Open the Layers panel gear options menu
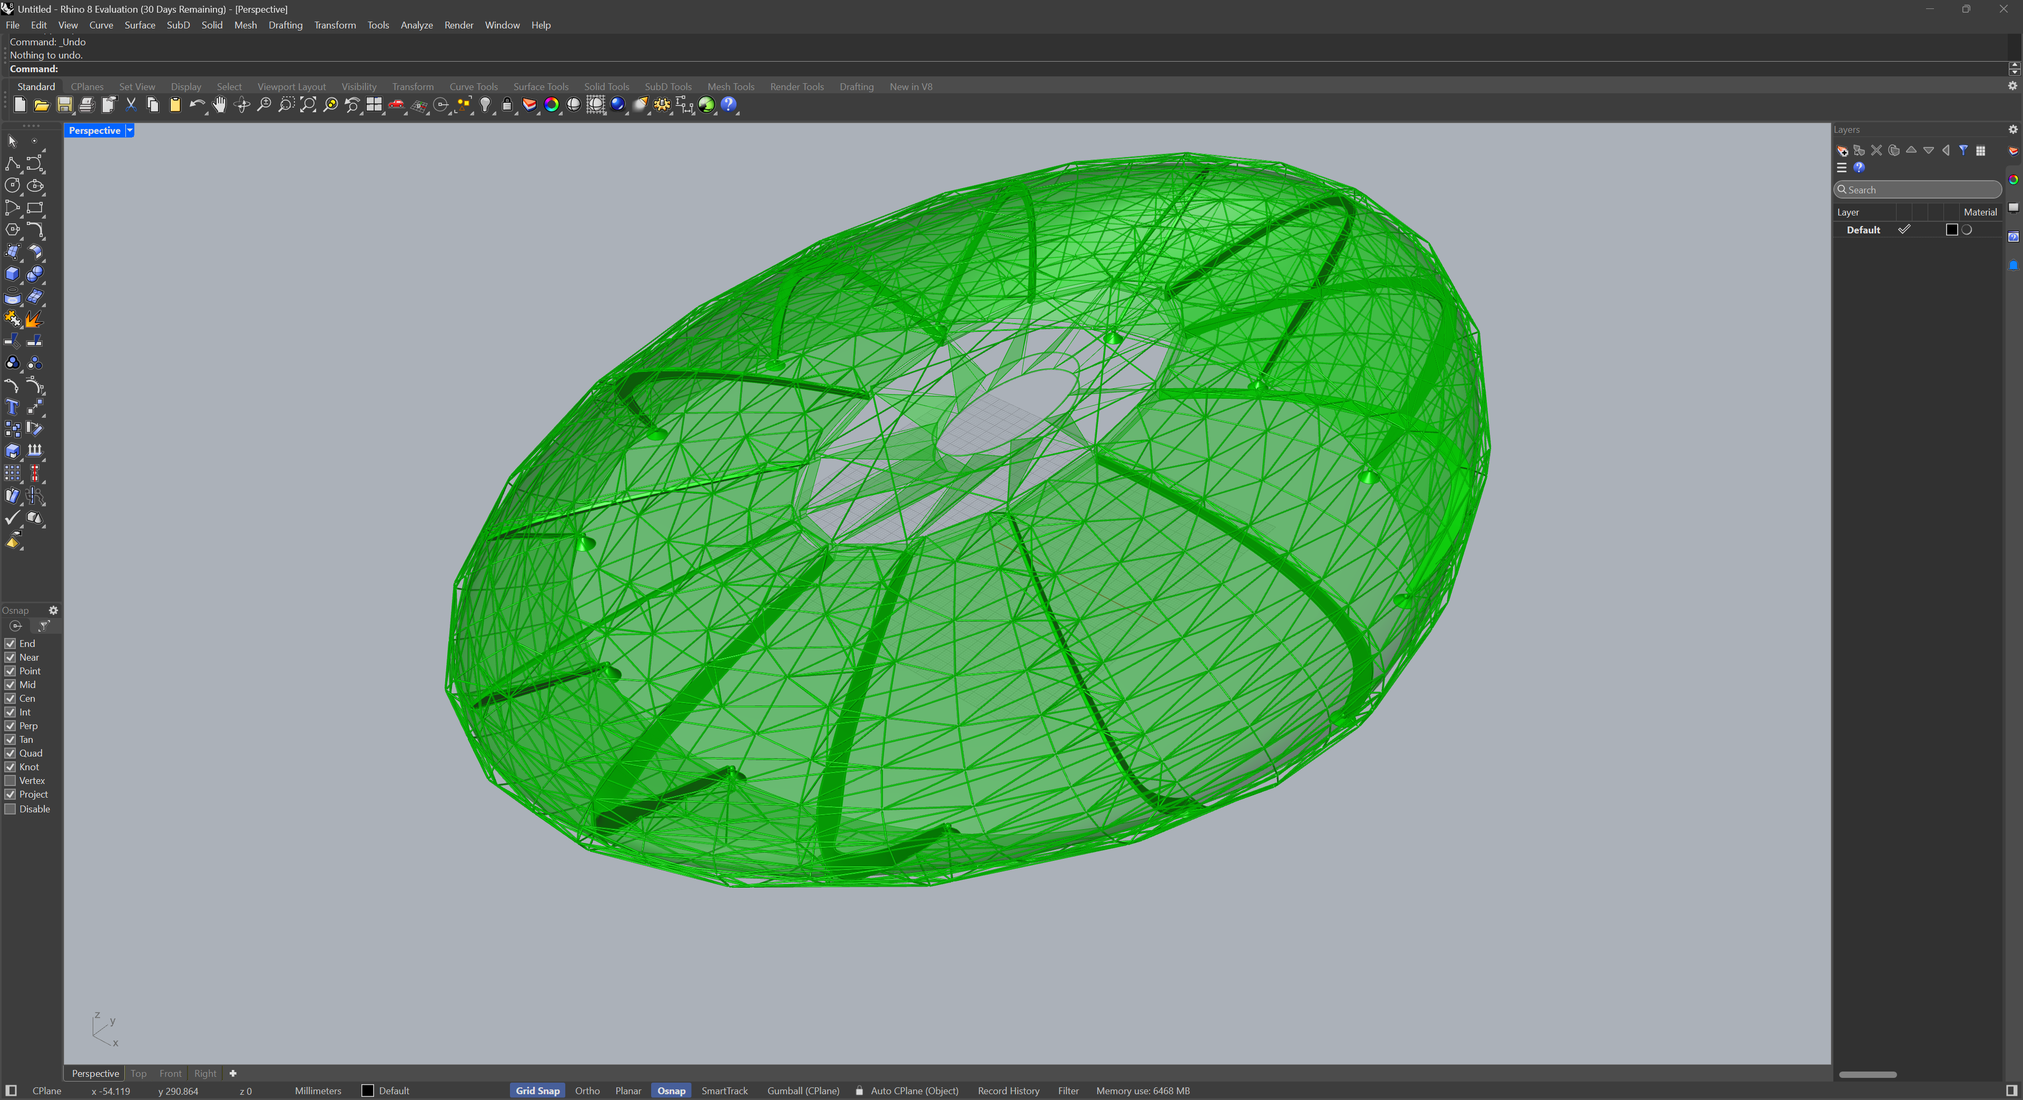Image resolution: width=2023 pixels, height=1100 pixels. click(x=2013, y=130)
